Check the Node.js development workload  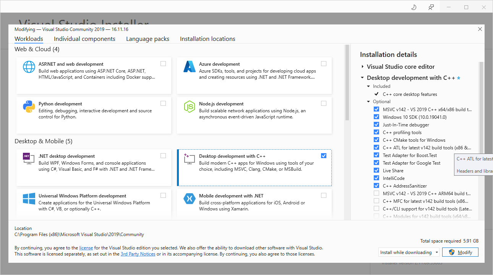(324, 104)
